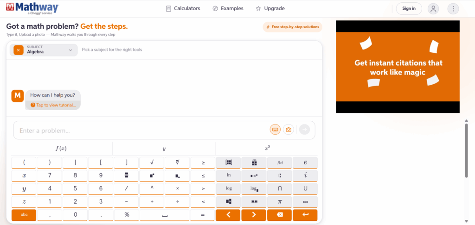Click the orange subject icon next to Algebra

pos(19,50)
